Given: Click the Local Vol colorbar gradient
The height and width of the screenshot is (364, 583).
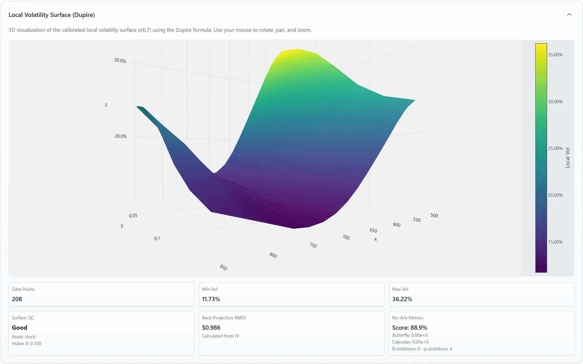Looking at the screenshot, I should click(541, 158).
